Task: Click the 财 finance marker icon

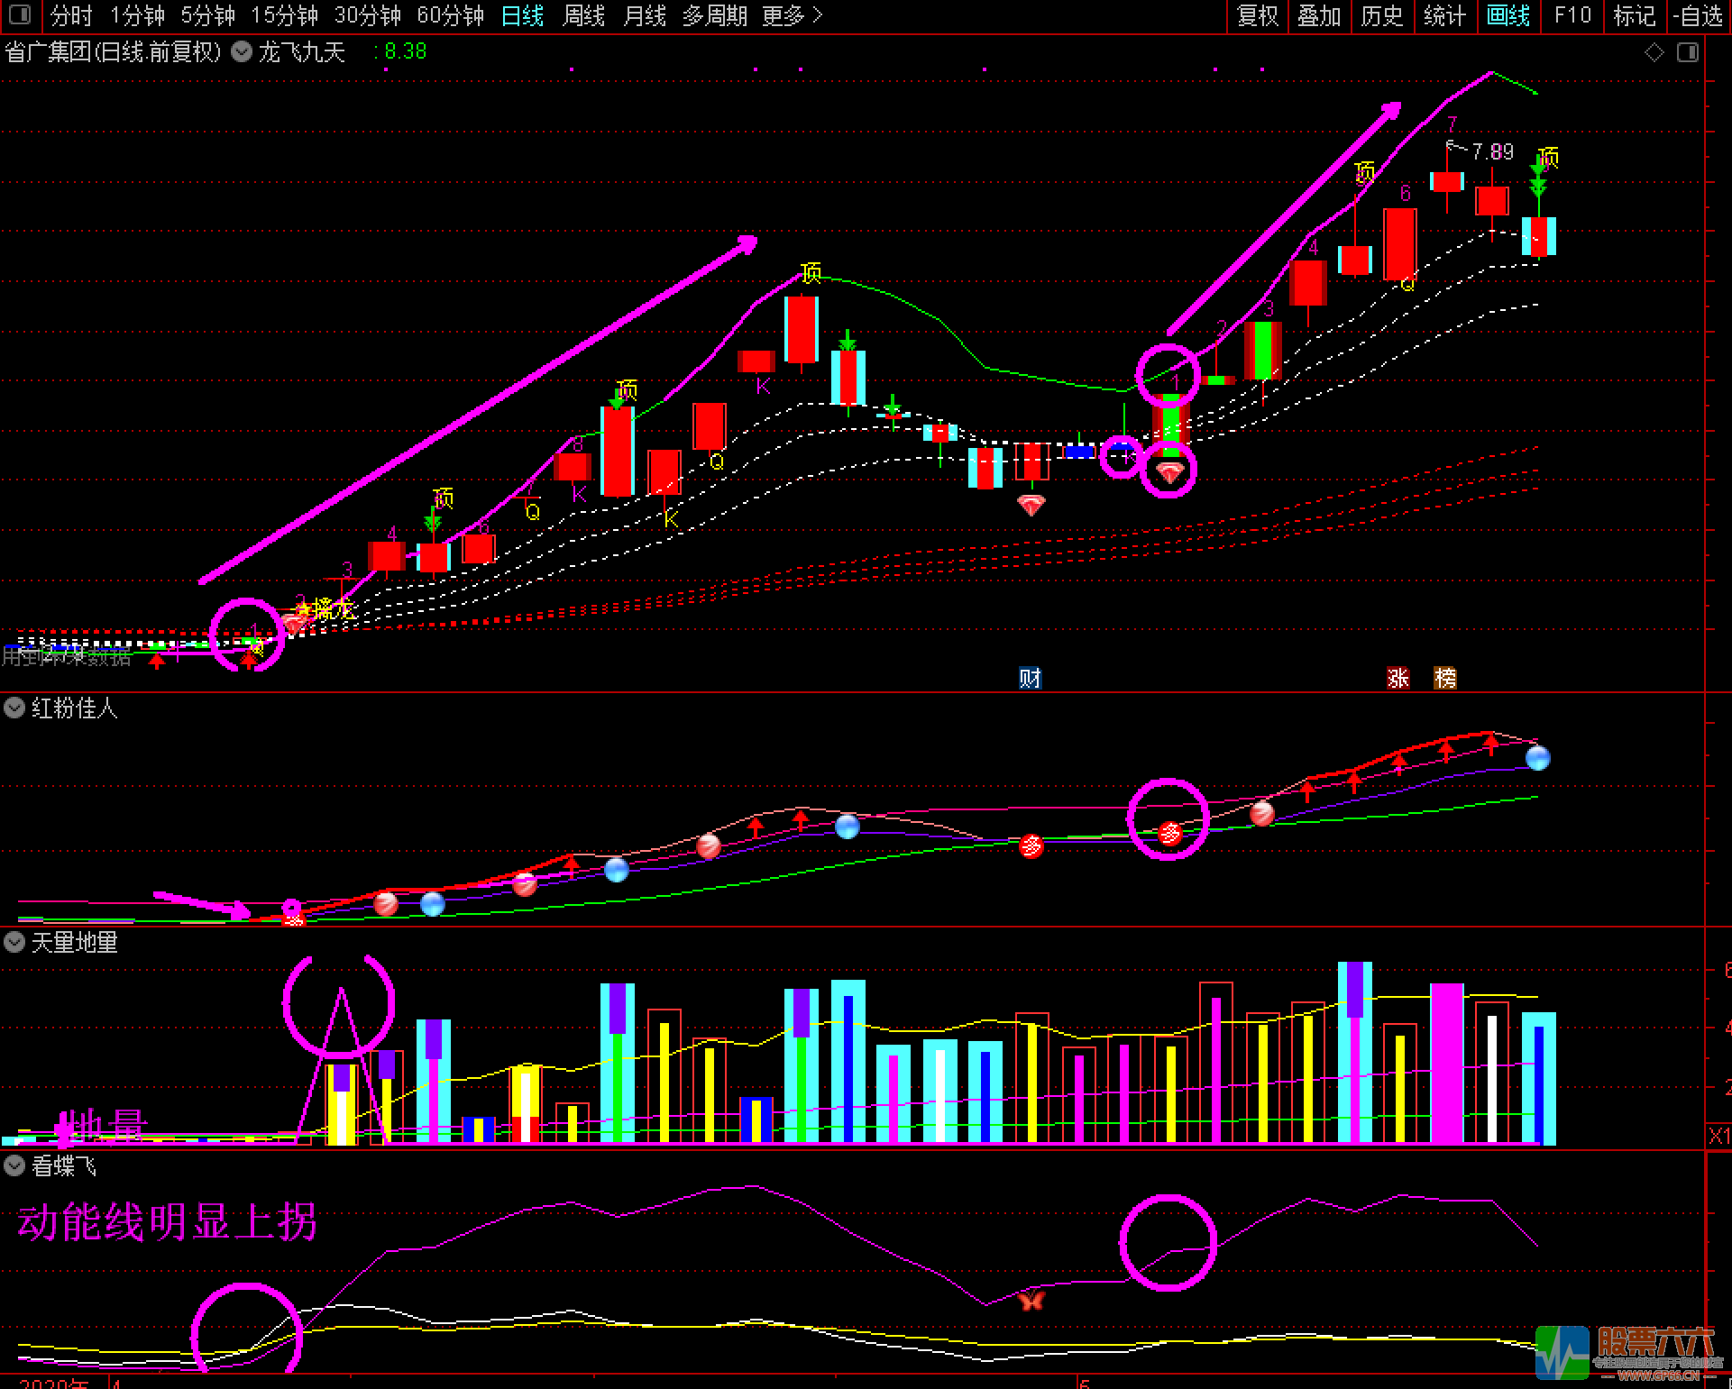Action: coord(1030,678)
